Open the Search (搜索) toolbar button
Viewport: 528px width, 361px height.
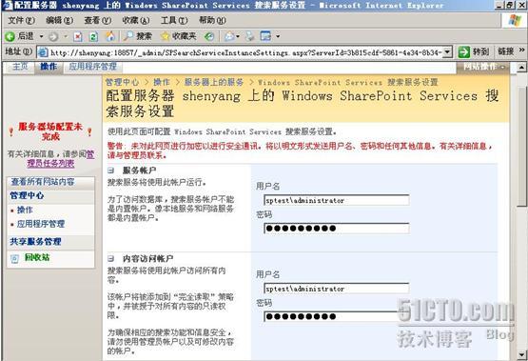[x=137, y=36]
